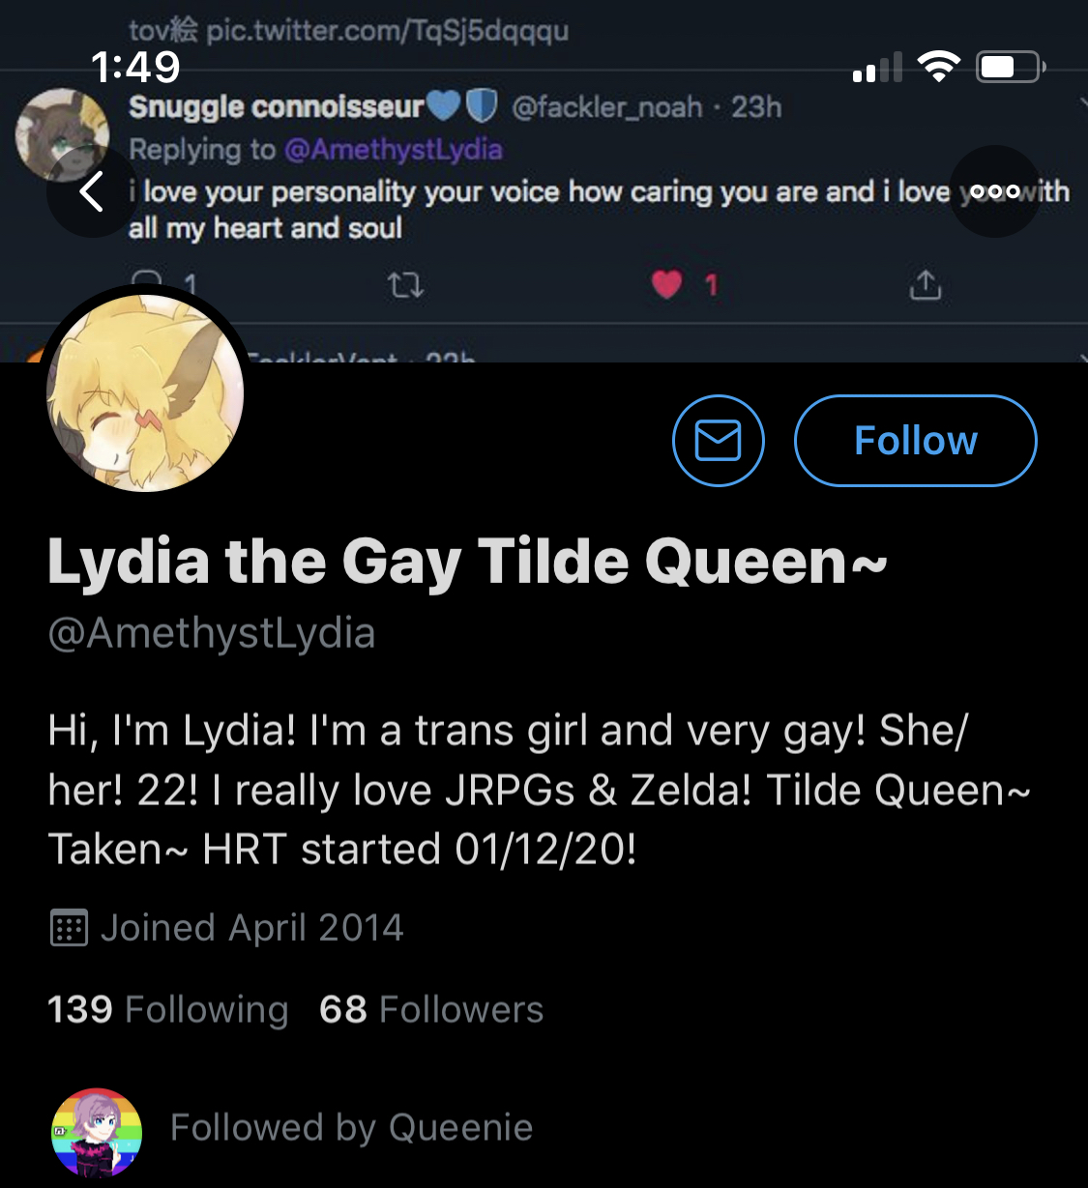Tap the Joined April 2014 calendar icon

coord(69,928)
